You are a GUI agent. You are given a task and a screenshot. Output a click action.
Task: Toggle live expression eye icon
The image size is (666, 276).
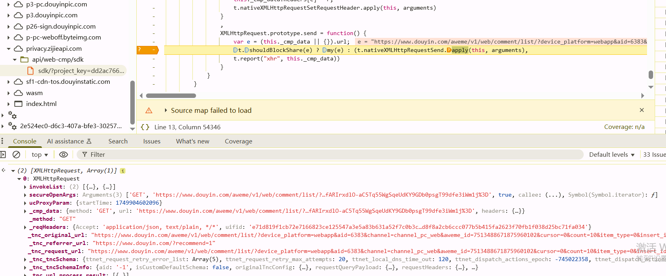click(63, 154)
